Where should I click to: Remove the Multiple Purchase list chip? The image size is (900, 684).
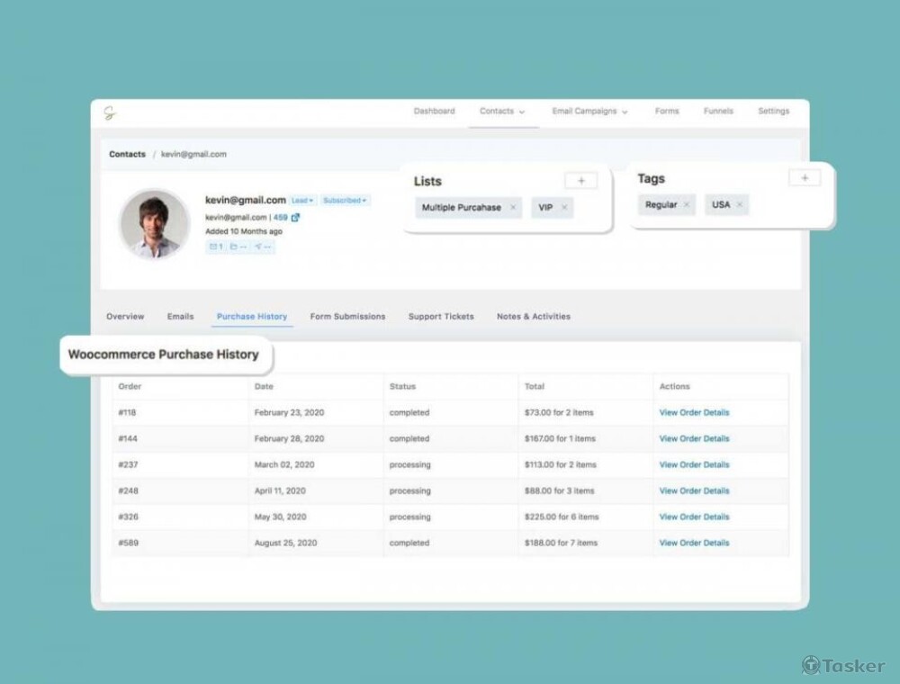coord(513,208)
